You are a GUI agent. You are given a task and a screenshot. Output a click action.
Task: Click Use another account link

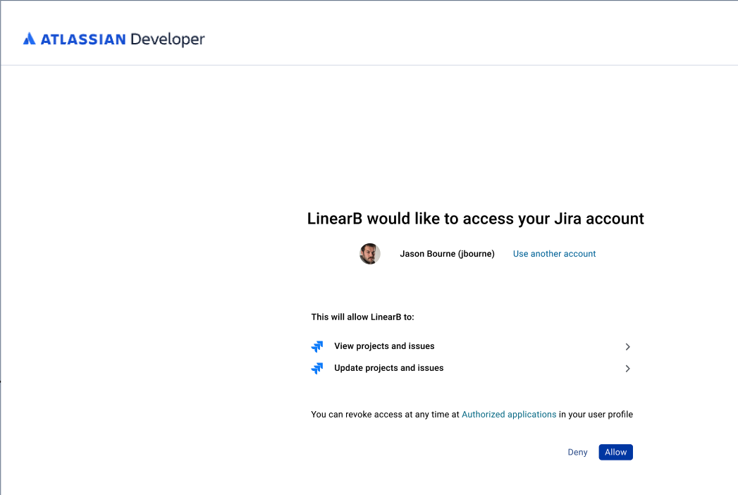[x=554, y=254]
